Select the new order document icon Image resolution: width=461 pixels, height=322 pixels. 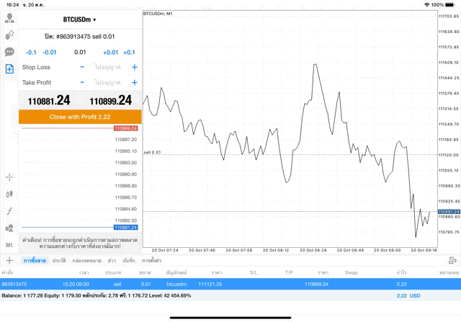pyautogui.click(x=9, y=68)
